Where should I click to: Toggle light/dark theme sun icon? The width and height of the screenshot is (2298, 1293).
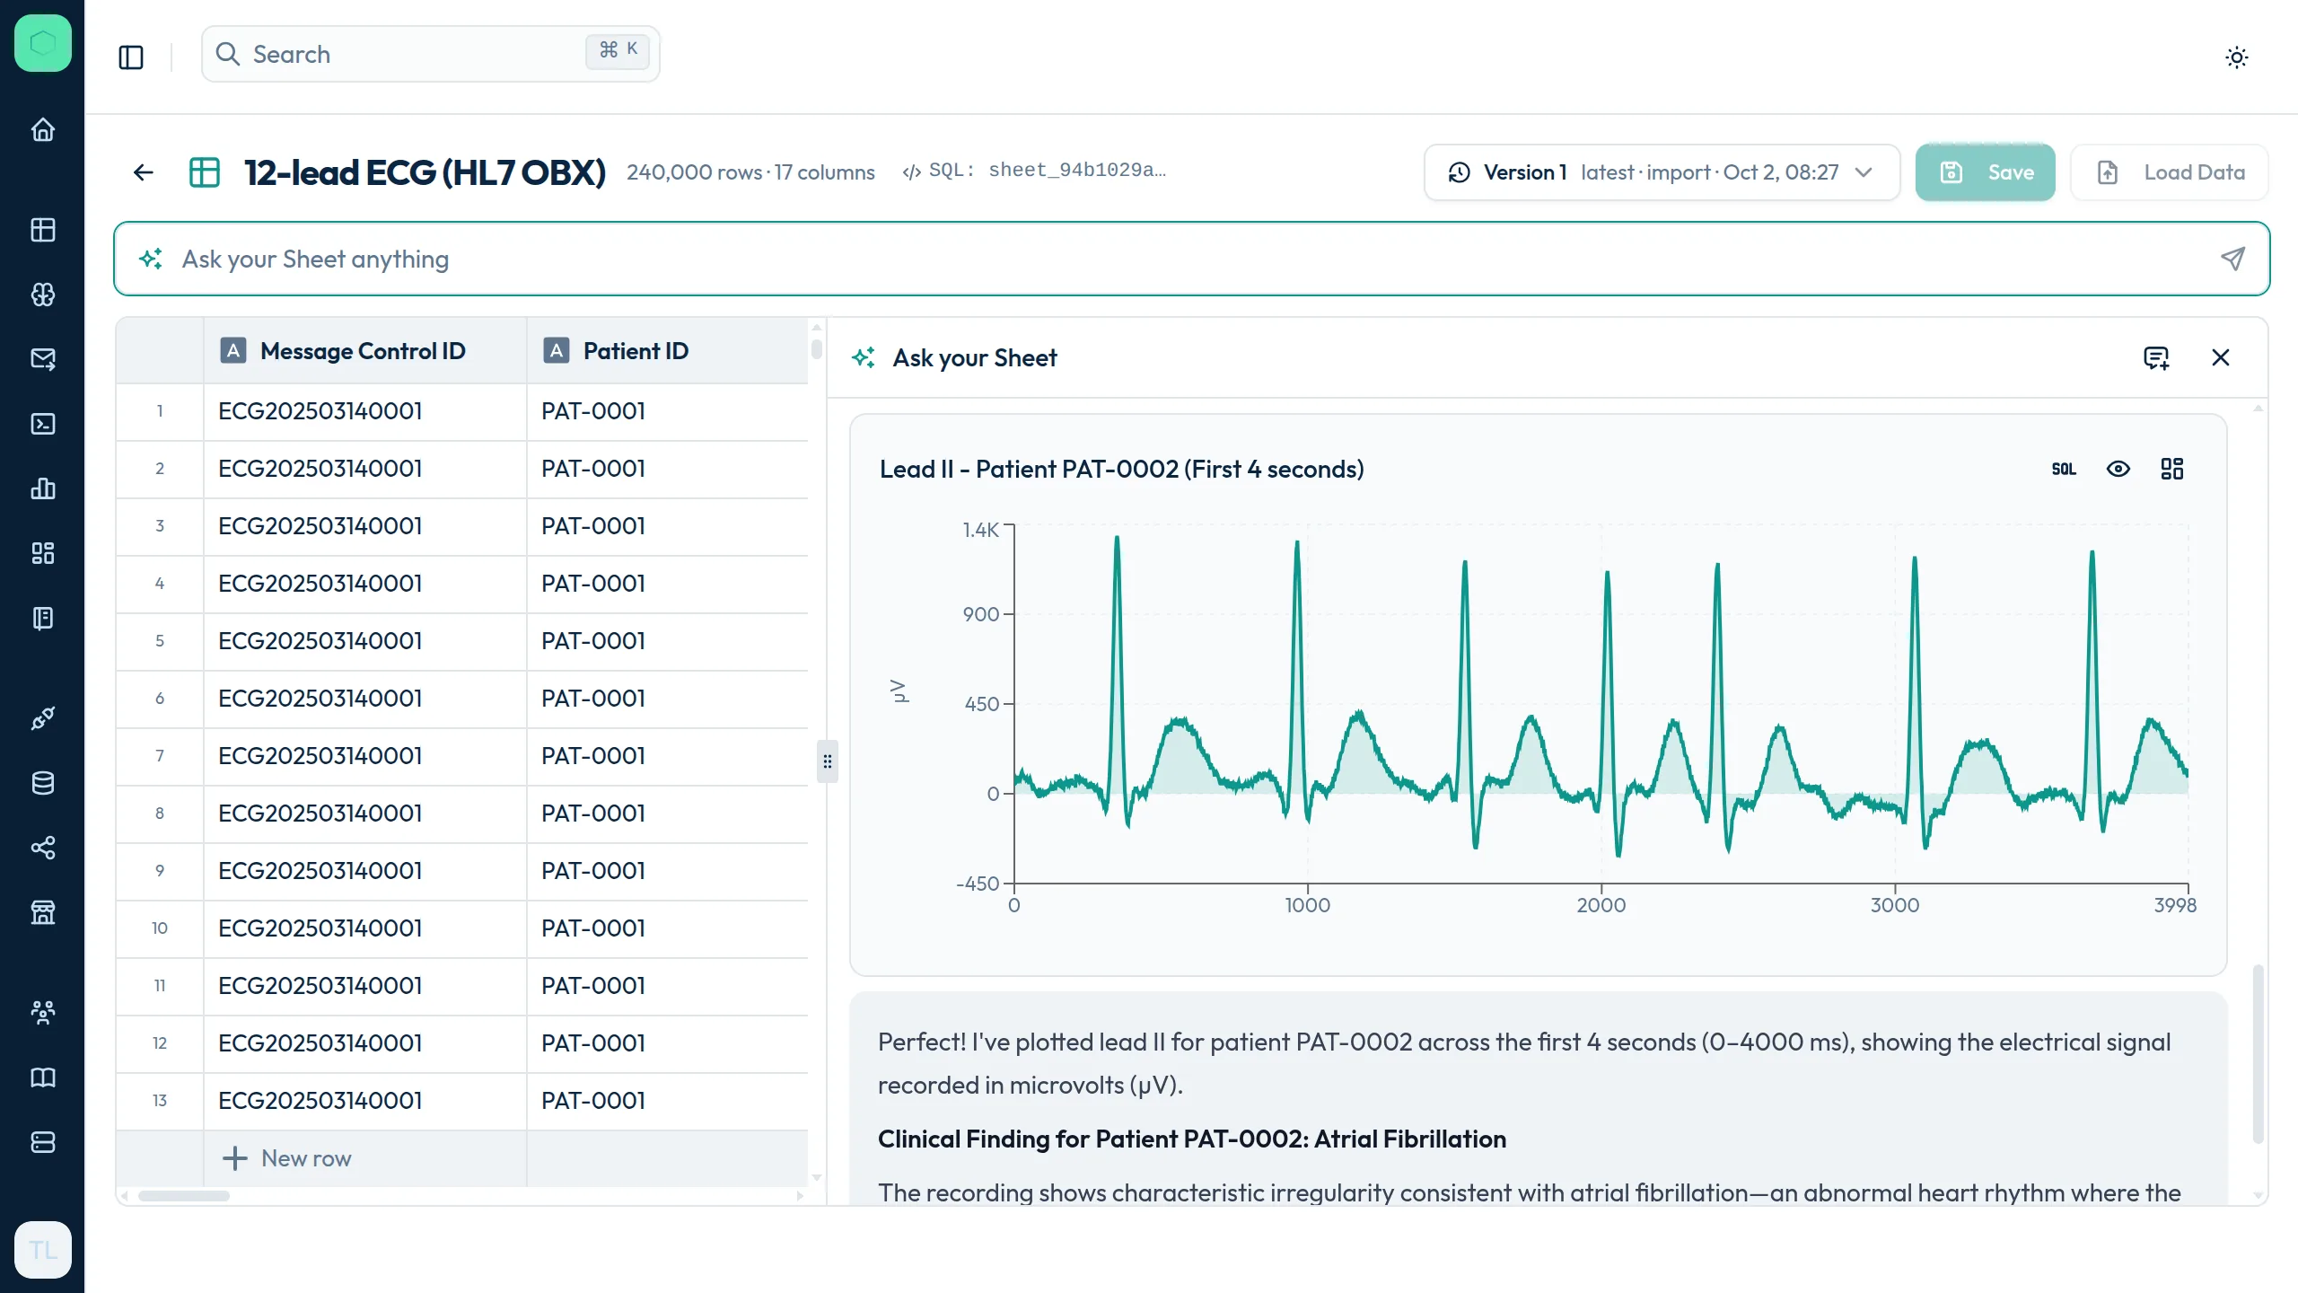[x=2237, y=57]
